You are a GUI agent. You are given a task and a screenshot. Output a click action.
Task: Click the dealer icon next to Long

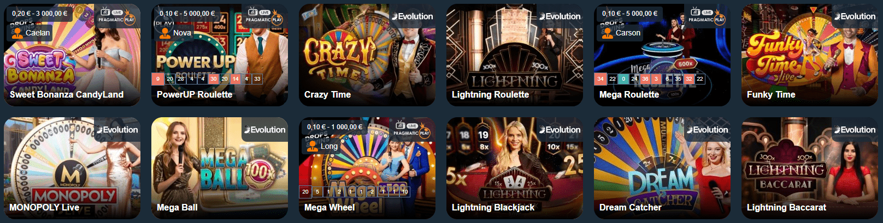(x=313, y=146)
